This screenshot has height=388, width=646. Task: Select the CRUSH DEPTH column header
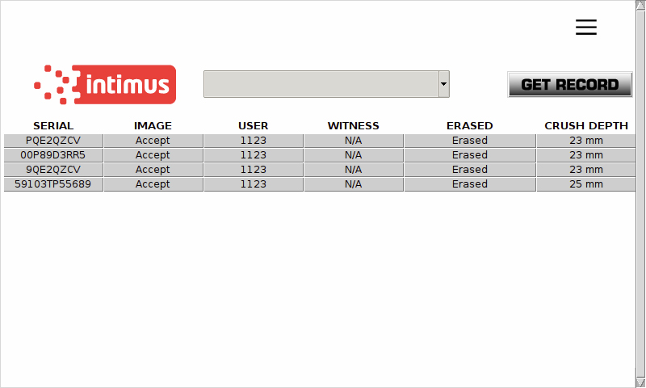coord(586,126)
